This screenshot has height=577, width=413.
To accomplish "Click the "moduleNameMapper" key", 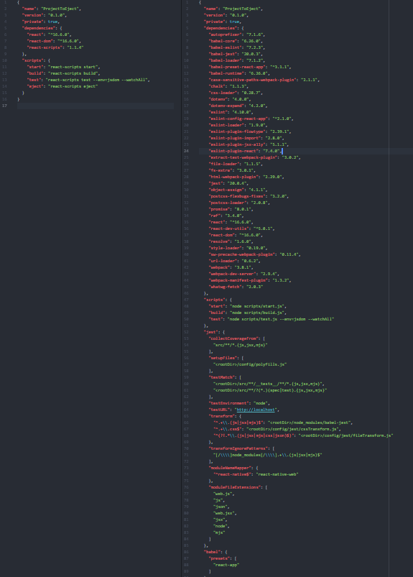I will (x=231, y=468).
